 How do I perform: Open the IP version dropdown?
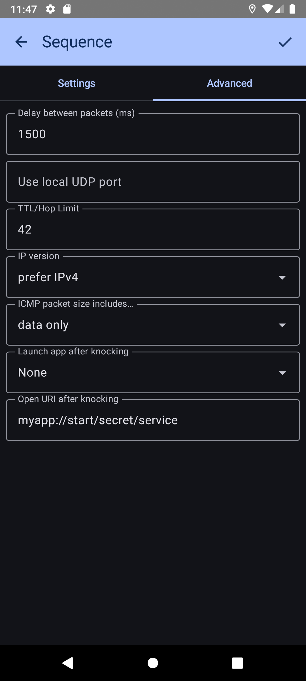153,277
